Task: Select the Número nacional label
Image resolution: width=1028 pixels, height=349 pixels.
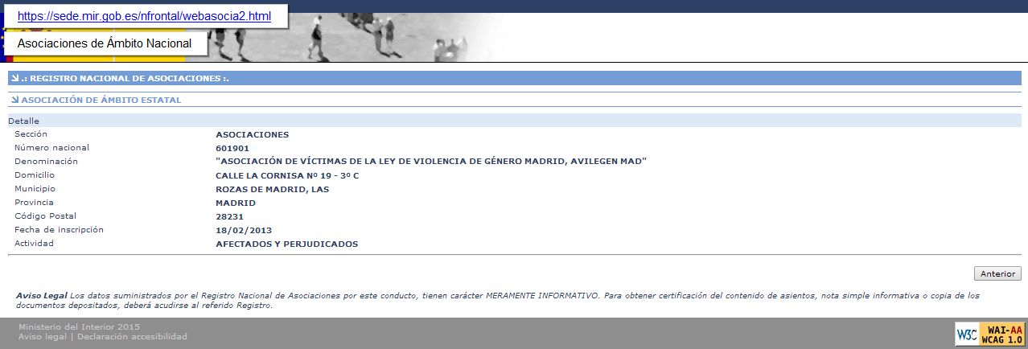Action: [x=52, y=147]
